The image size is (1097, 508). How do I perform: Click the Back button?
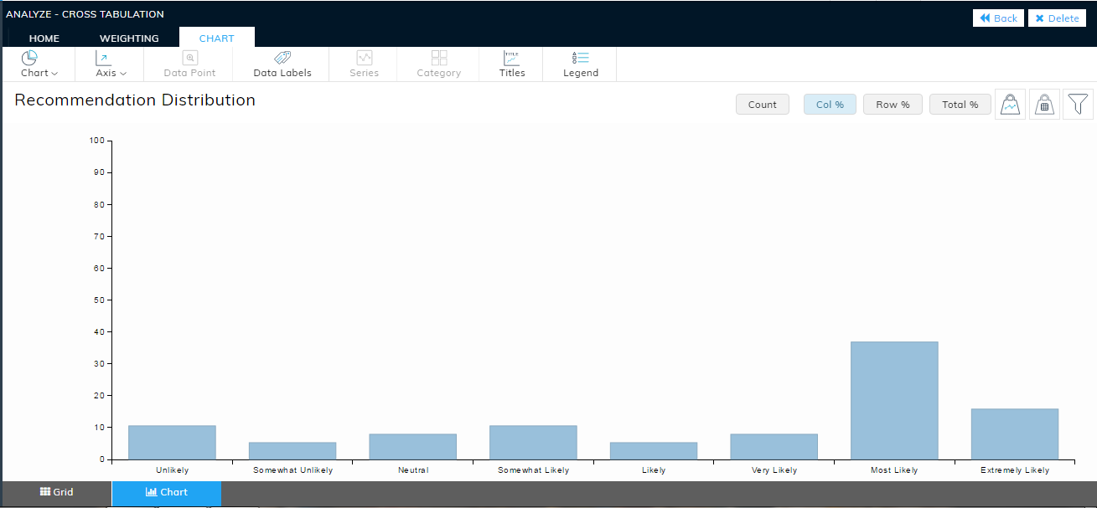998,18
